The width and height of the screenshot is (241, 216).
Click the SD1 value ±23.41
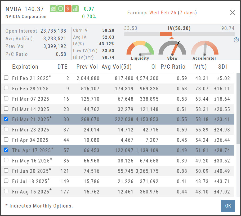pos(222,119)
